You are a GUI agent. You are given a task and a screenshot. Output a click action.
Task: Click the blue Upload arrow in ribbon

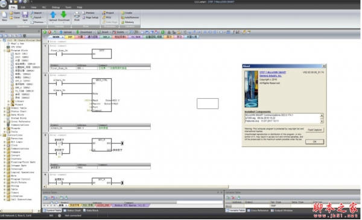point(53,14)
